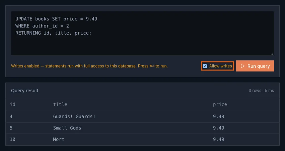Viewport: 285px width, 151px height.
Task: Click the Query result heading
Action: click(x=25, y=91)
